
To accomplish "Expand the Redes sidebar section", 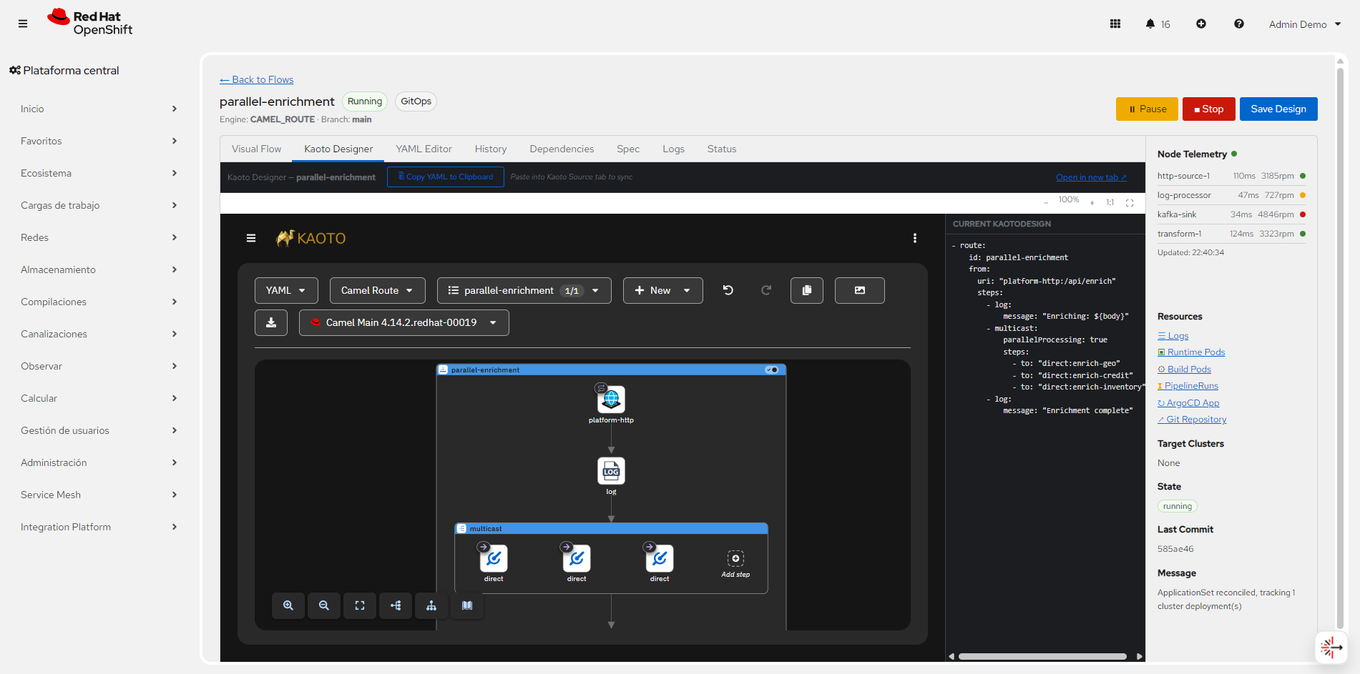I will (x=99, y=237).
